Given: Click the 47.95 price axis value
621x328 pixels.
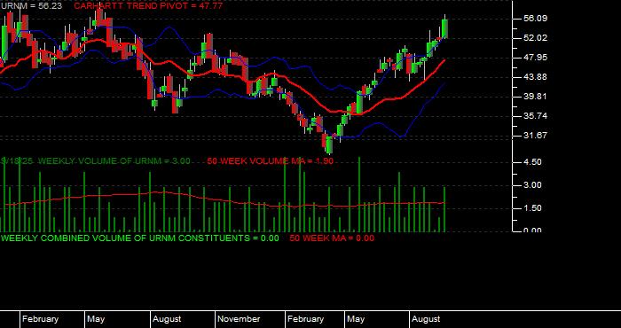Looking at the screenshot, I should point(535,58).
